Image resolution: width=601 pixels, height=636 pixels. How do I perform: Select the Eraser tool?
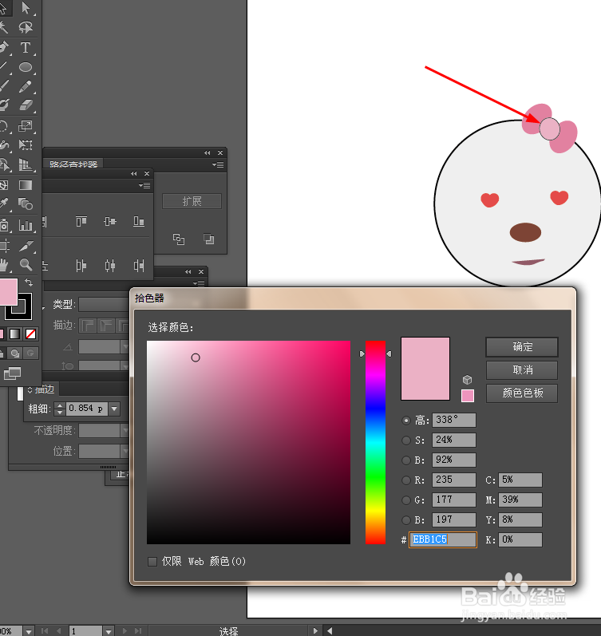tap(26, 105)
